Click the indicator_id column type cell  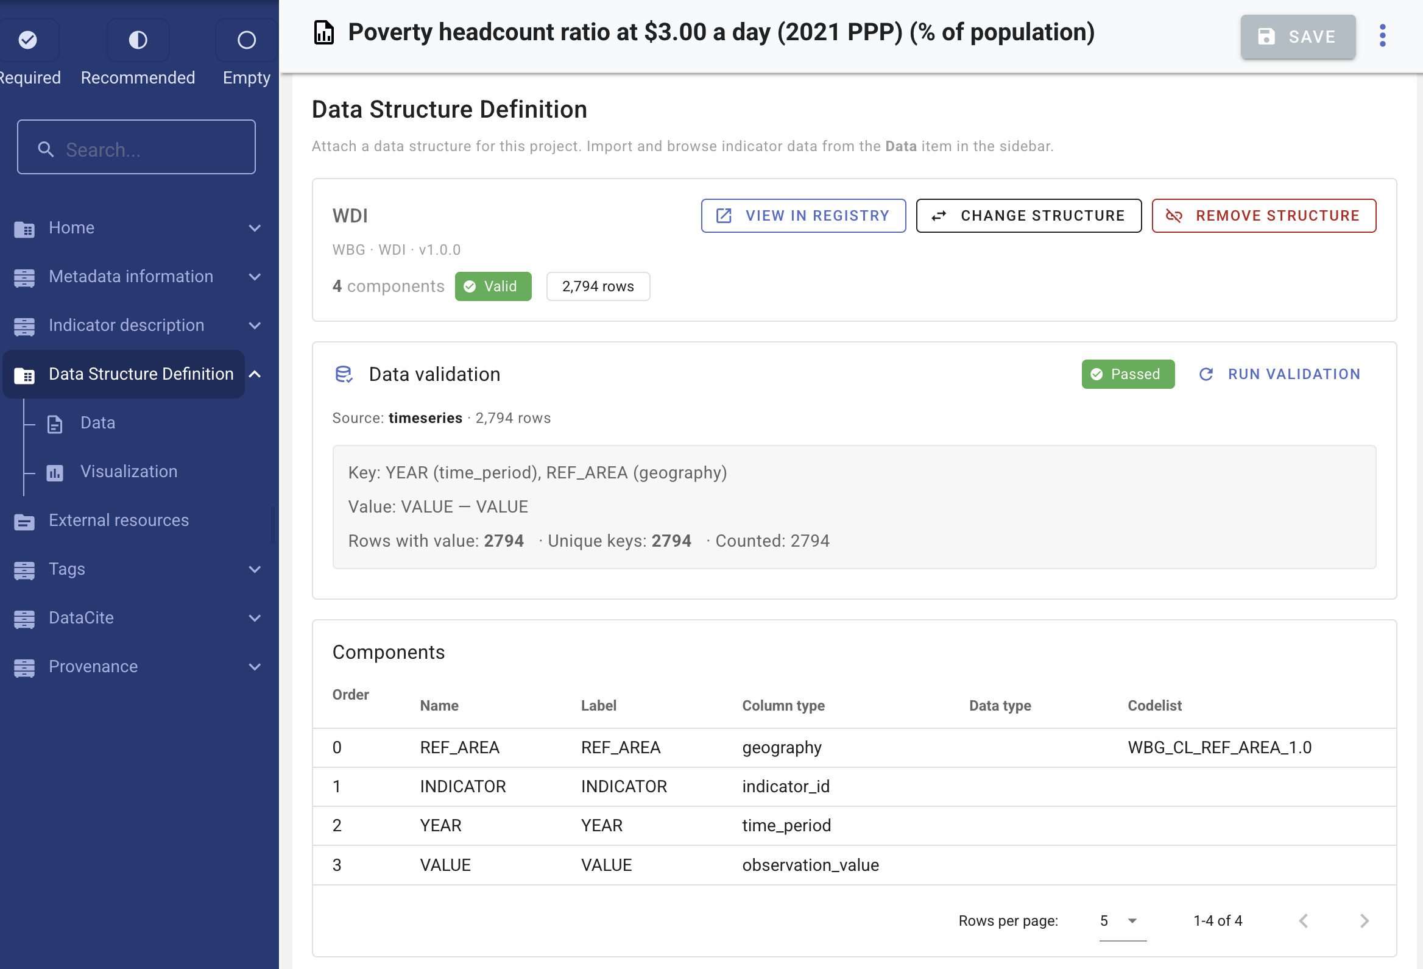[786, 786]
